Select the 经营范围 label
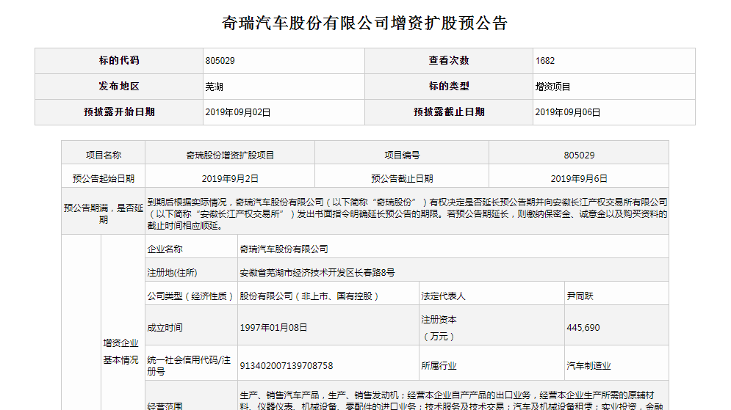 pos(165,406)
